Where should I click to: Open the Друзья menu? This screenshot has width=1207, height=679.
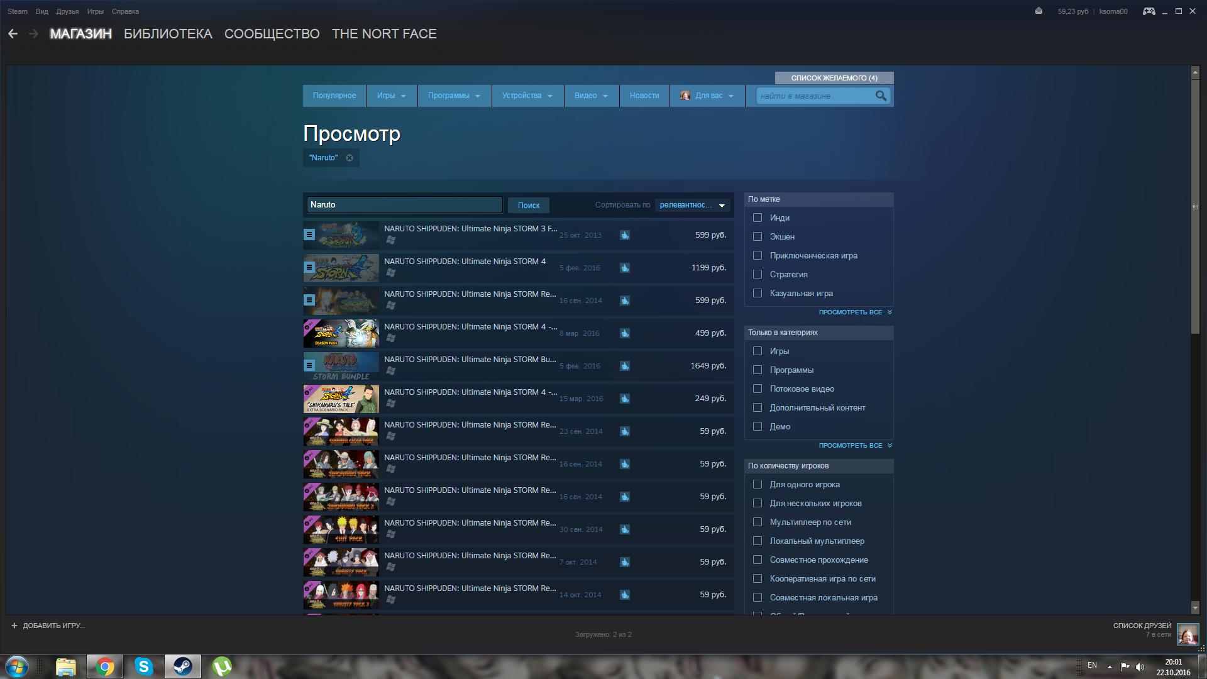coord(67,11)
